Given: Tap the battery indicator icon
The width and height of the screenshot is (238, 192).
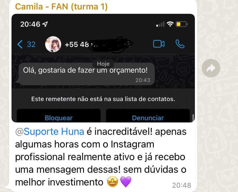Looking at the screenshot, I should click(x=182, y=24).
